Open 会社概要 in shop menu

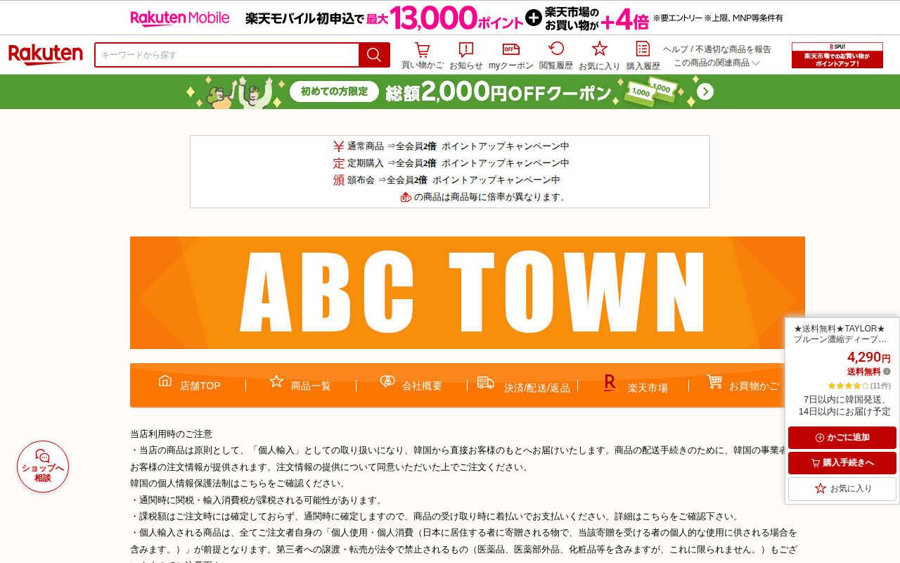click(422, 386)
